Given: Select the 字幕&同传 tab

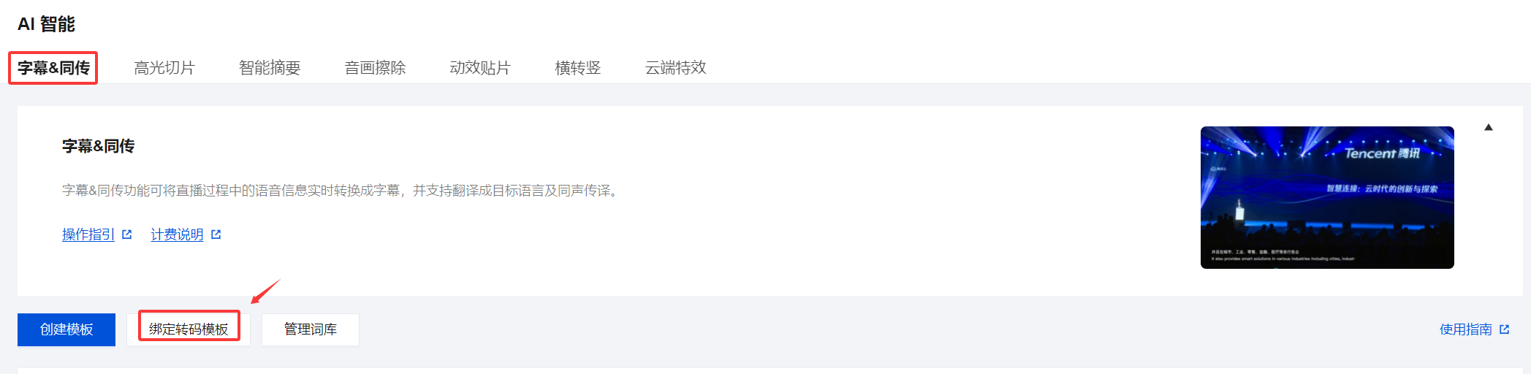Looking at the screenshot, I should [x=53, y=68].
